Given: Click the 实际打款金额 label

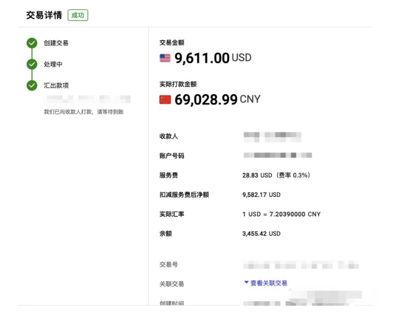Looking at the screenshot, I should point(178,84).
